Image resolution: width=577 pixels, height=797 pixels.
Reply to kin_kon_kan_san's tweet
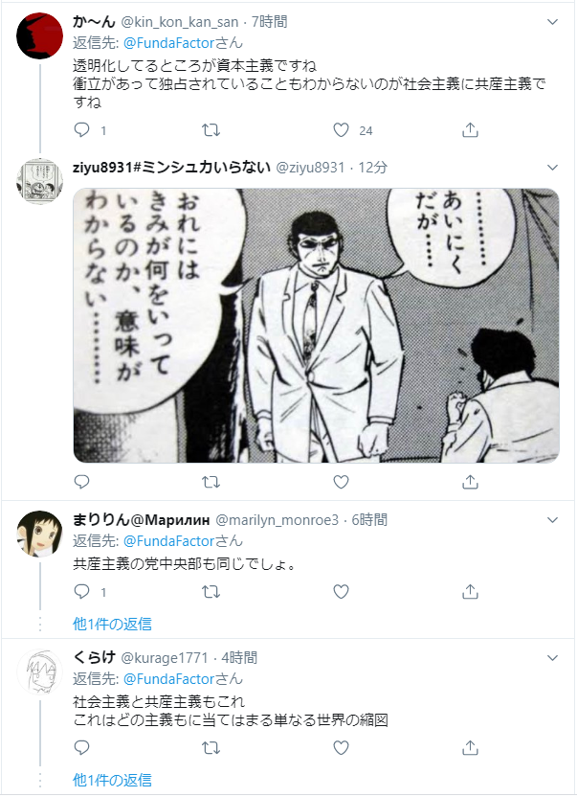point(81,130)
